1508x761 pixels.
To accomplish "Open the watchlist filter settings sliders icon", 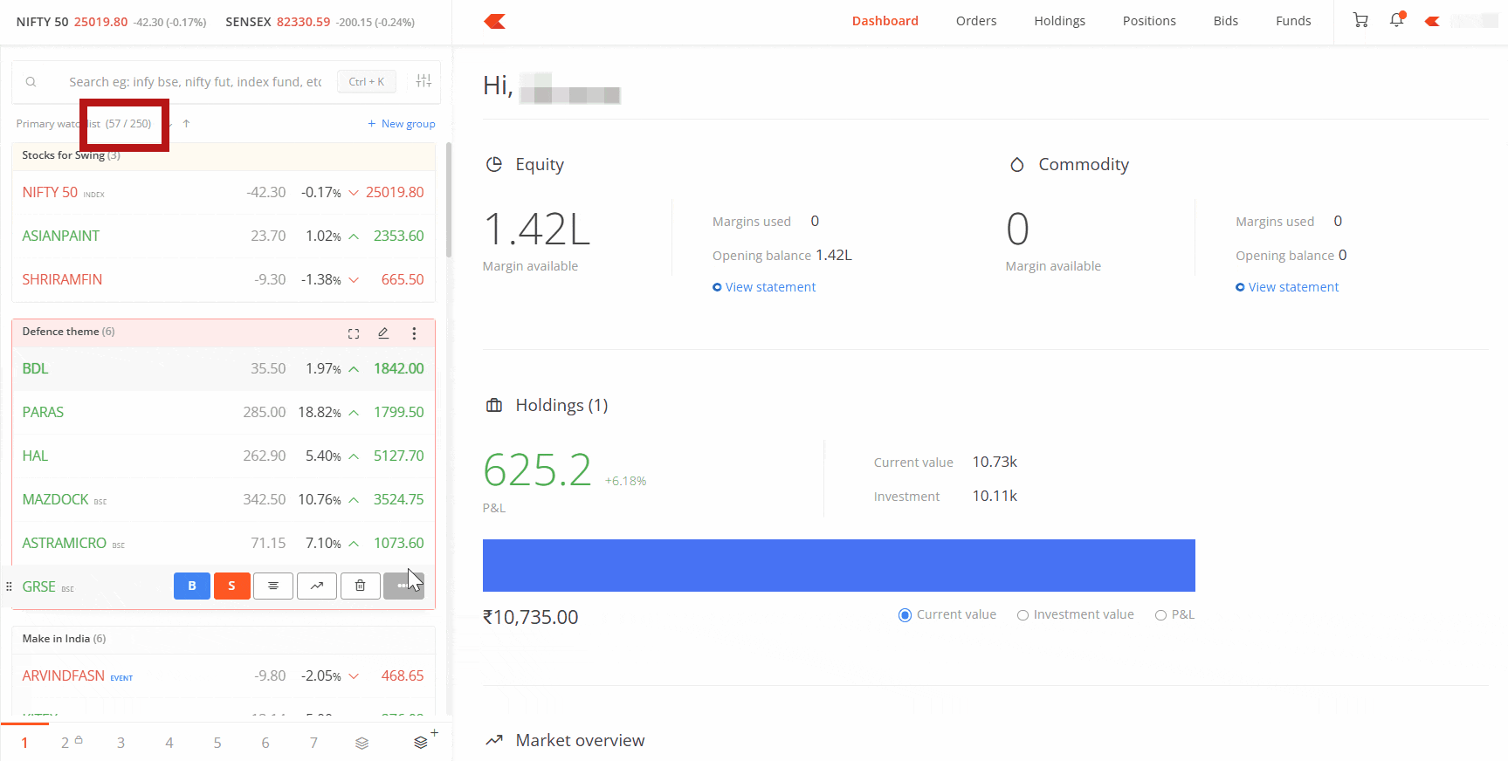I will point(424,81).
